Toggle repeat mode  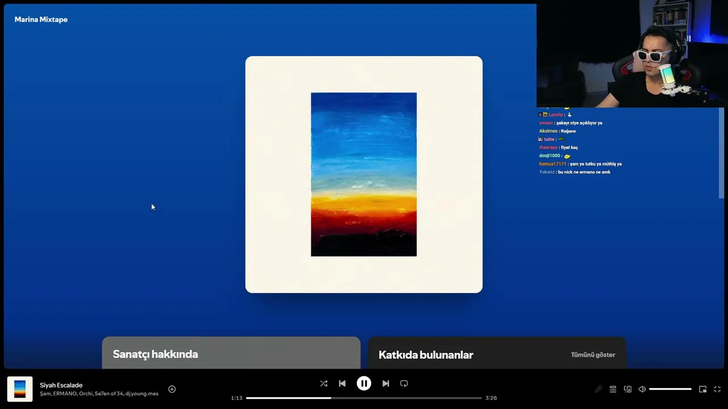[x=404, y=383]
